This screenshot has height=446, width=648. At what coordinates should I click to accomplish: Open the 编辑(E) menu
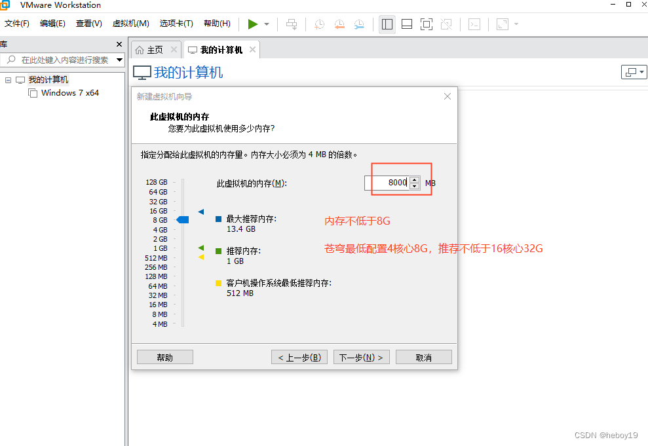point(52,24)
